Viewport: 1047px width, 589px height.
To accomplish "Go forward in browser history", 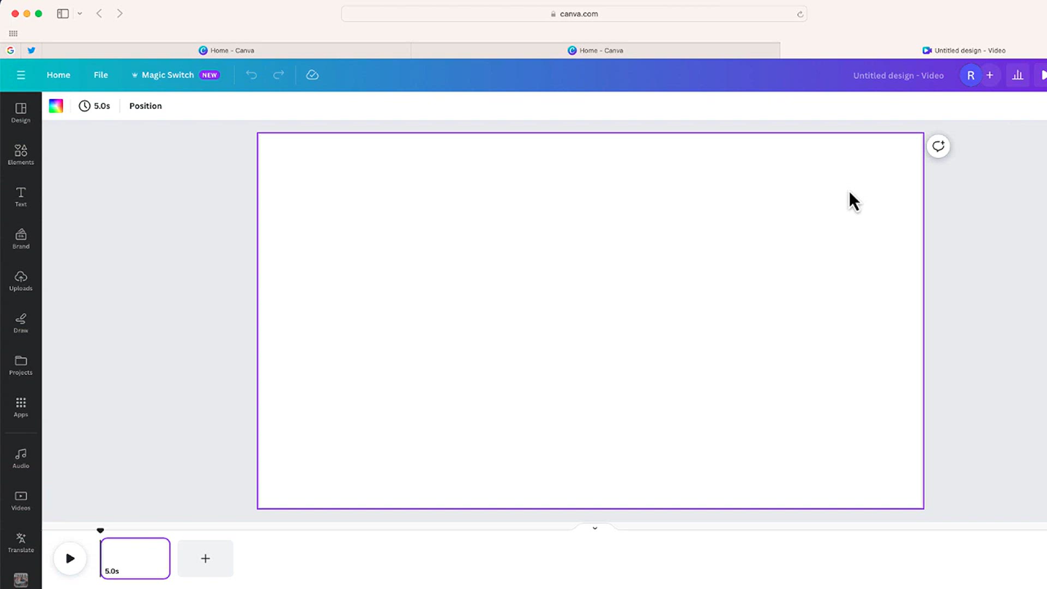I will pyautogui.click(x=119, y=14).
